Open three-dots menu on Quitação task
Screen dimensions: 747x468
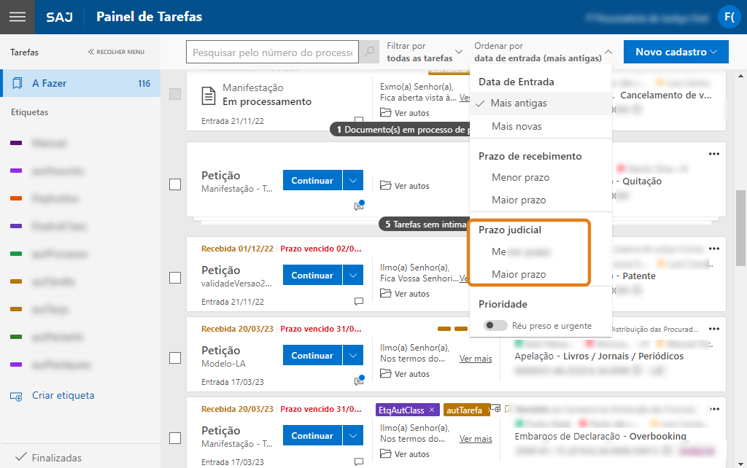[713, 154]
